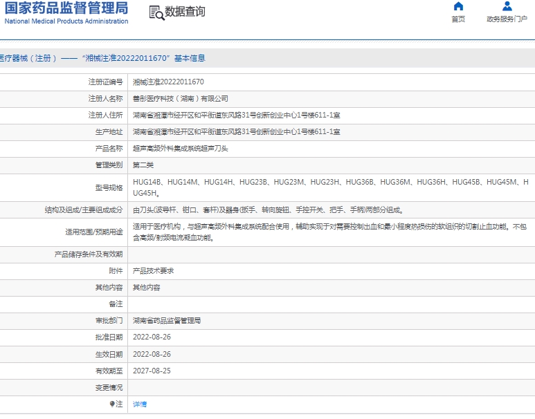Click expiry date 2027-08-25
The image size is (535, 419).
(152, 371)
